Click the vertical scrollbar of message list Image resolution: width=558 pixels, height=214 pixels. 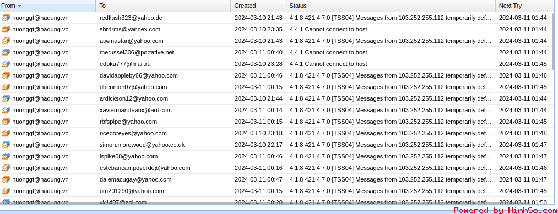552,43
